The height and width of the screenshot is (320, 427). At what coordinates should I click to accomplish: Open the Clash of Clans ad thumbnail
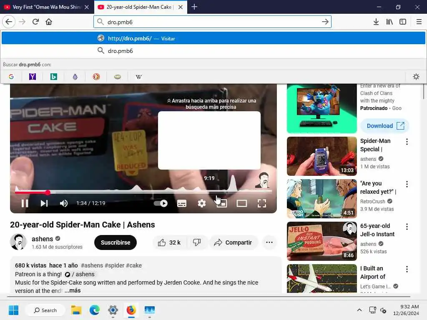click(322, 109)
